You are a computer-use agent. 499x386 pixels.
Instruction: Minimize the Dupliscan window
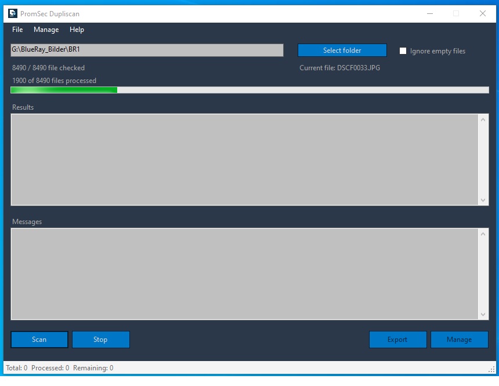click(429, 13)
